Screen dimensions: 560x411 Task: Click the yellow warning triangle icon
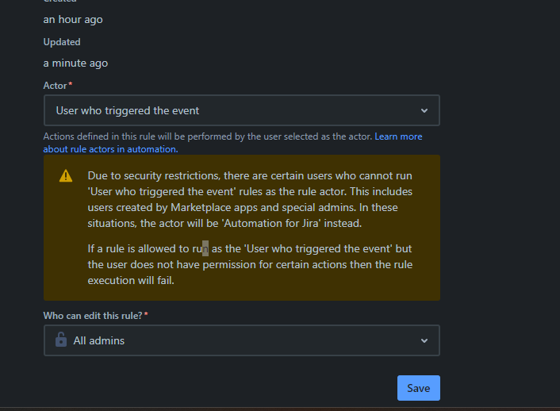point(66,176)
